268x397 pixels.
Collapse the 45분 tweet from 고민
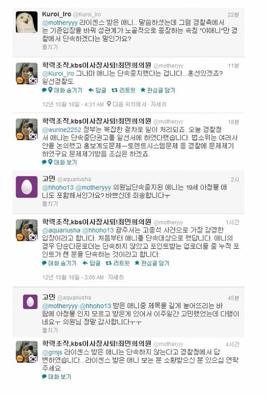coord(50,331)
